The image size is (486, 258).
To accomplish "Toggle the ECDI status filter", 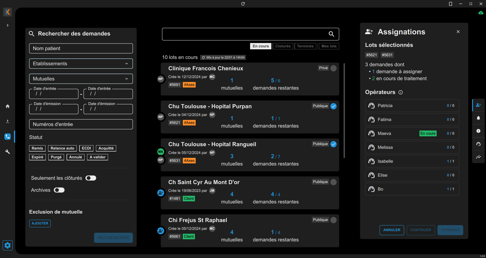I will pos(86,148).
